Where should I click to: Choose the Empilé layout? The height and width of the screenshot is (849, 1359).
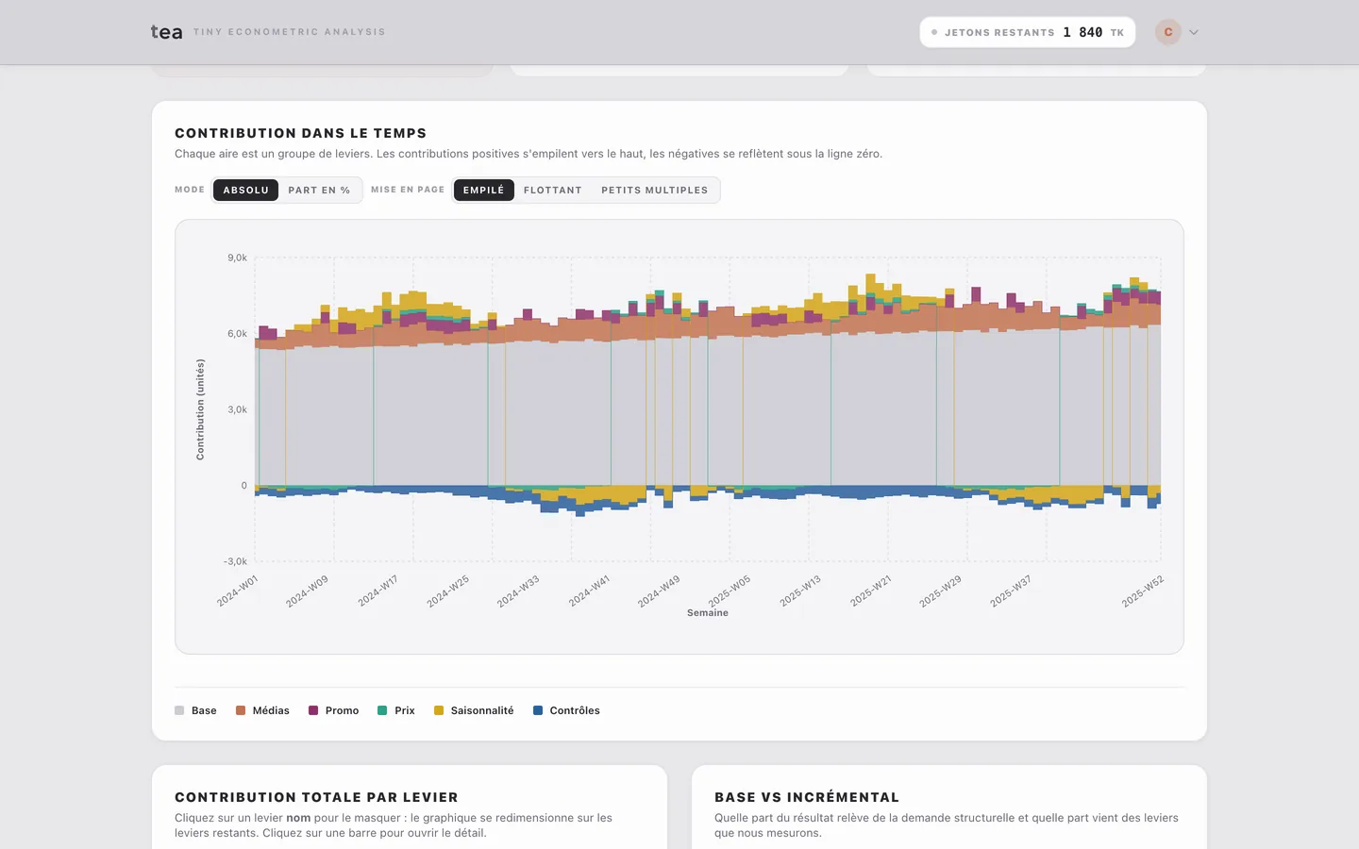click(483, 190)
